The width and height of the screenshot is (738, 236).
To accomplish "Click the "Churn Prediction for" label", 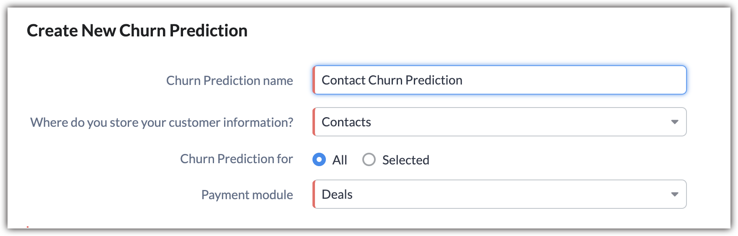I will pos(236,159).
